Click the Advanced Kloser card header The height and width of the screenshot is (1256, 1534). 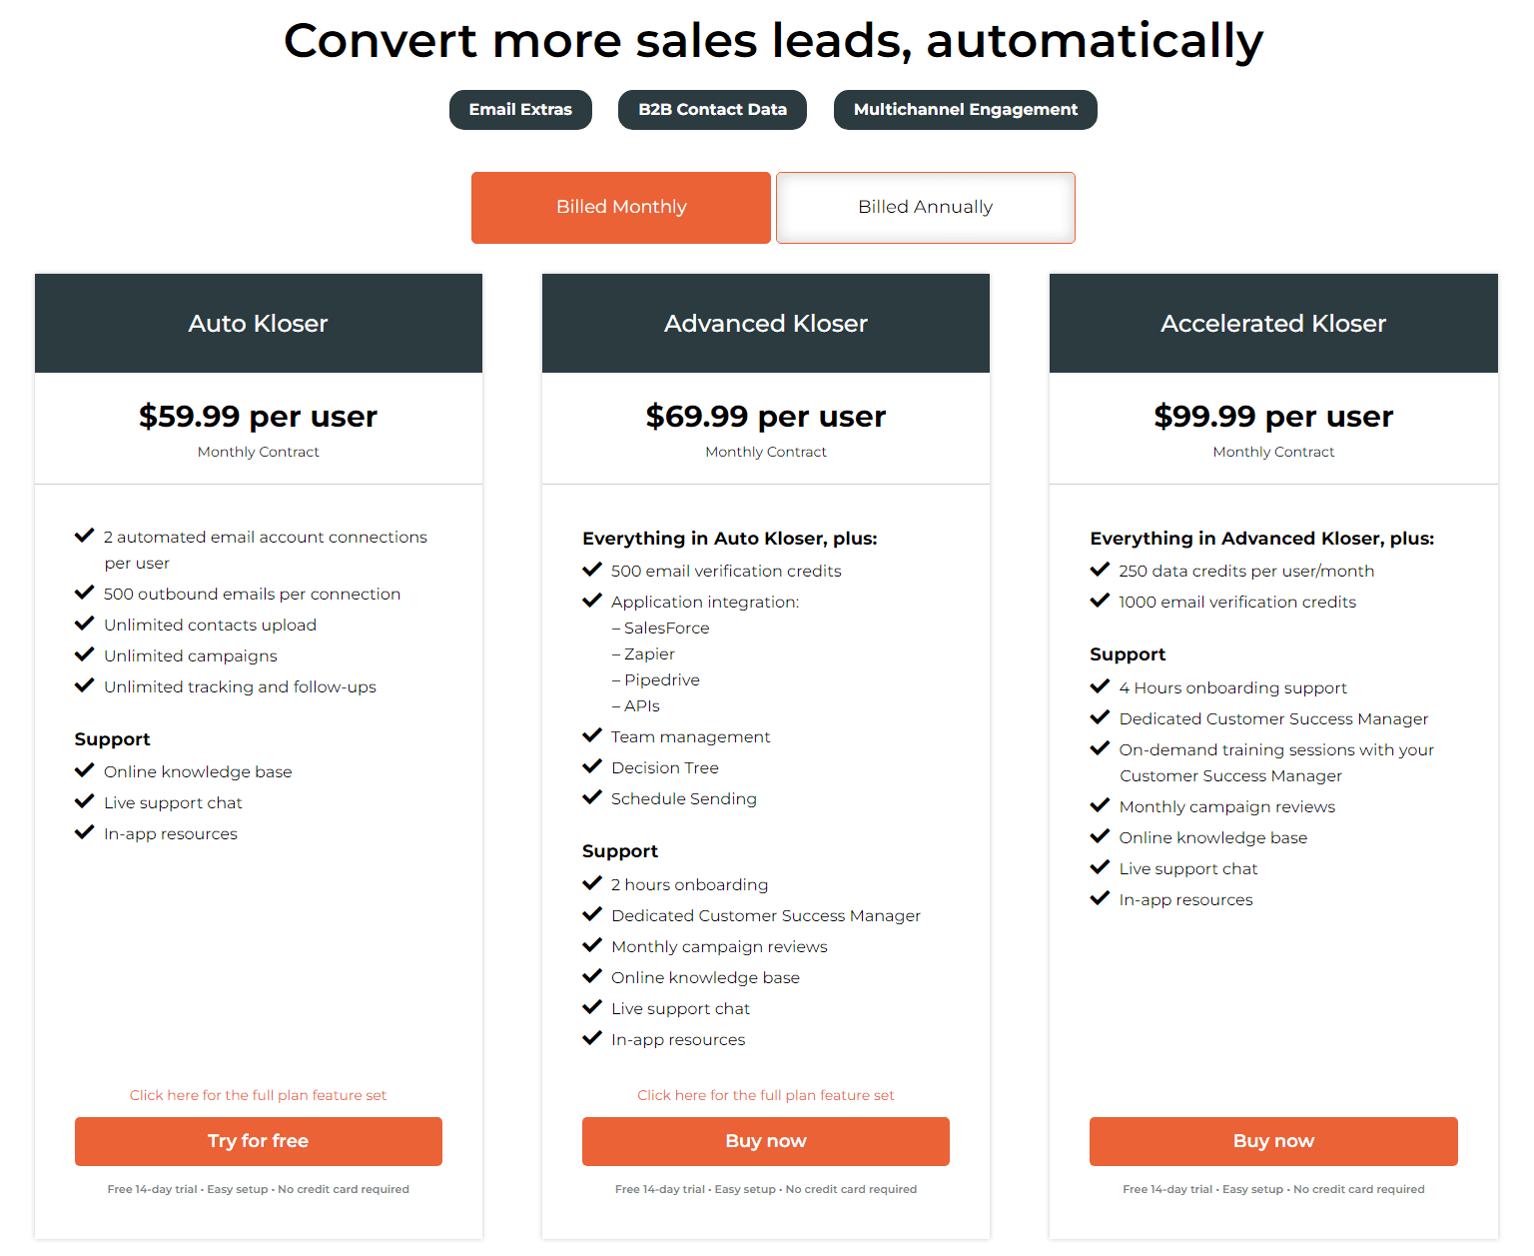(x=765, y=323)
